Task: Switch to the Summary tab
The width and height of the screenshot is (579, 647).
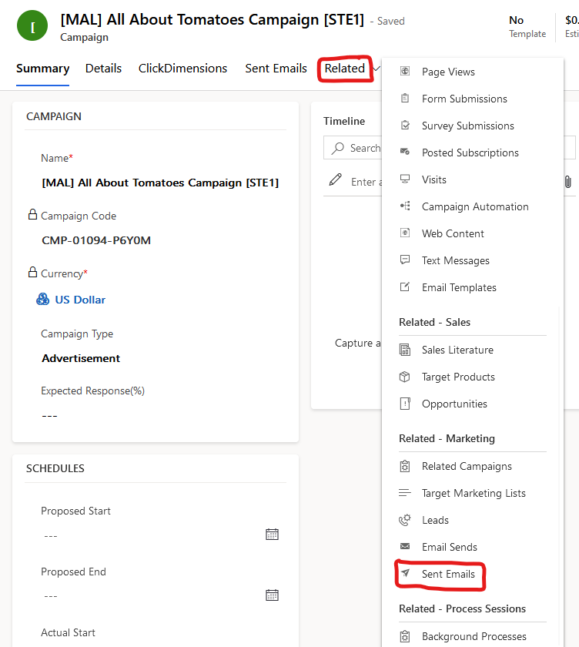Action: [x=42, y=69]
